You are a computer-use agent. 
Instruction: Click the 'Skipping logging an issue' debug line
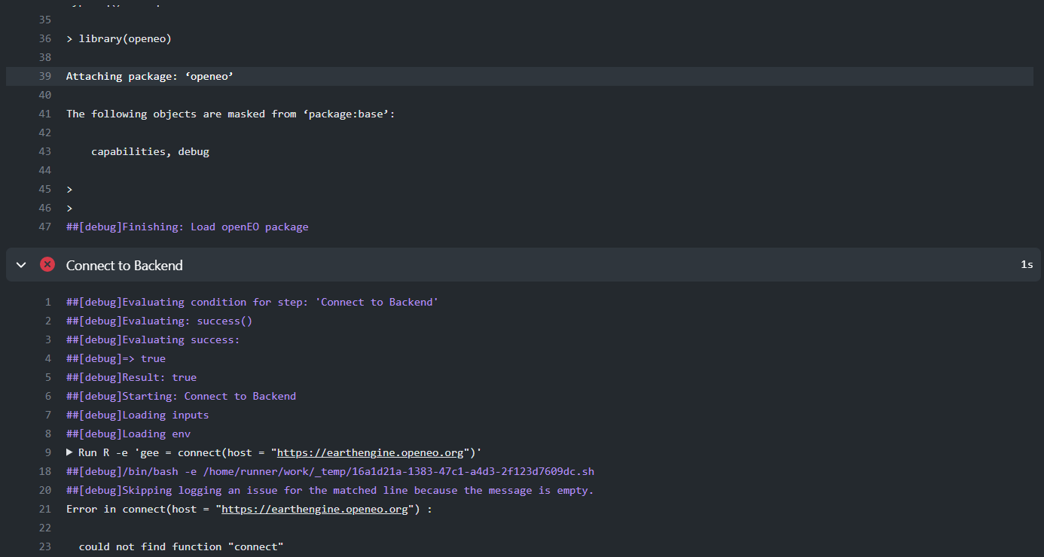pos(330,490)
